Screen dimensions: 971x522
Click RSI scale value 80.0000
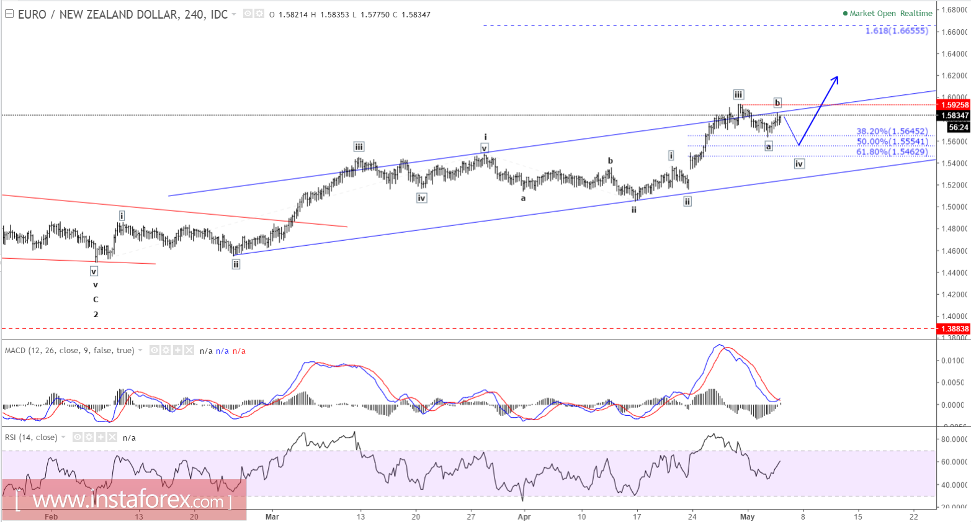pyautogui.click(x=955, y=439)
